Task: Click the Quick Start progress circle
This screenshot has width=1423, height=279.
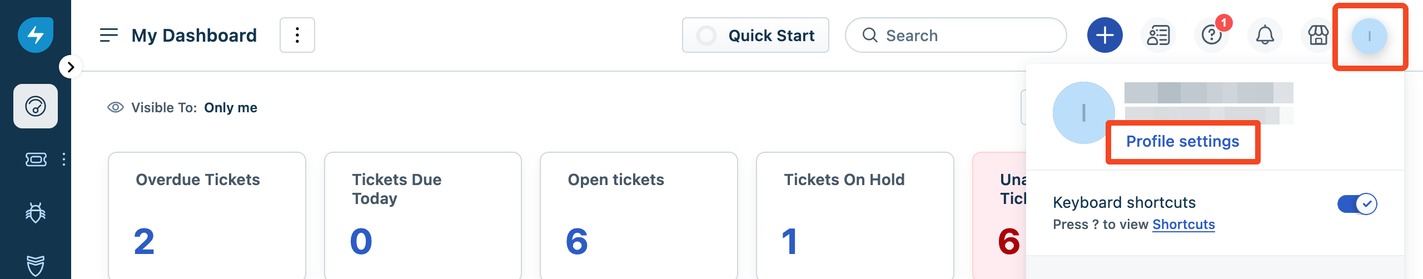Action: (706, 36)
